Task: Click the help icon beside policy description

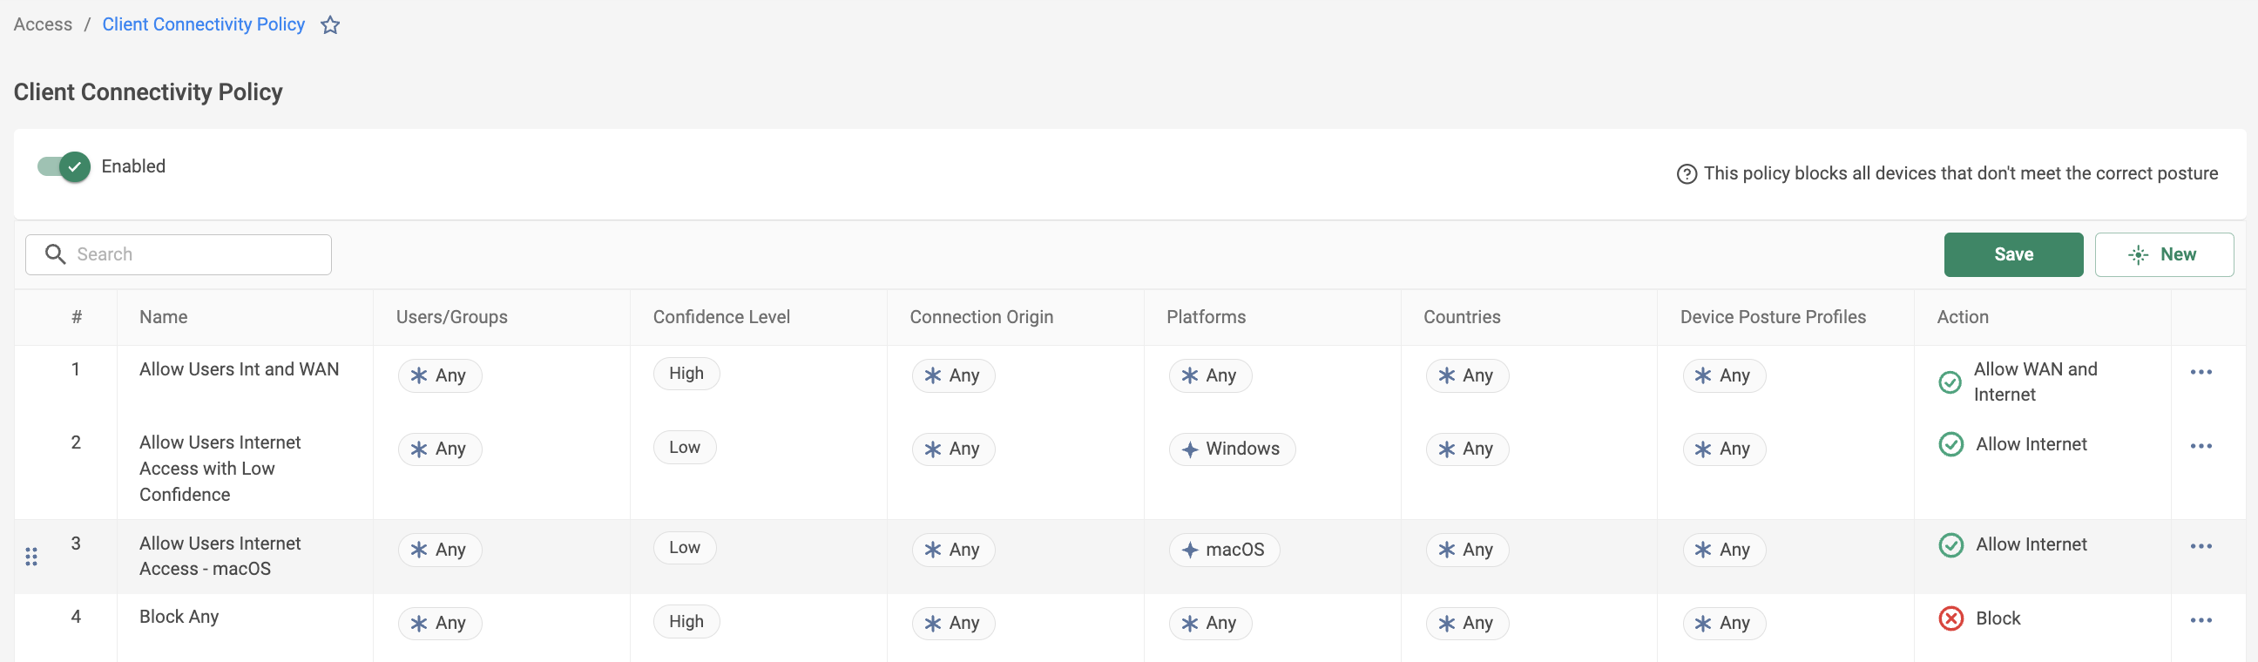Action: 1686,173
